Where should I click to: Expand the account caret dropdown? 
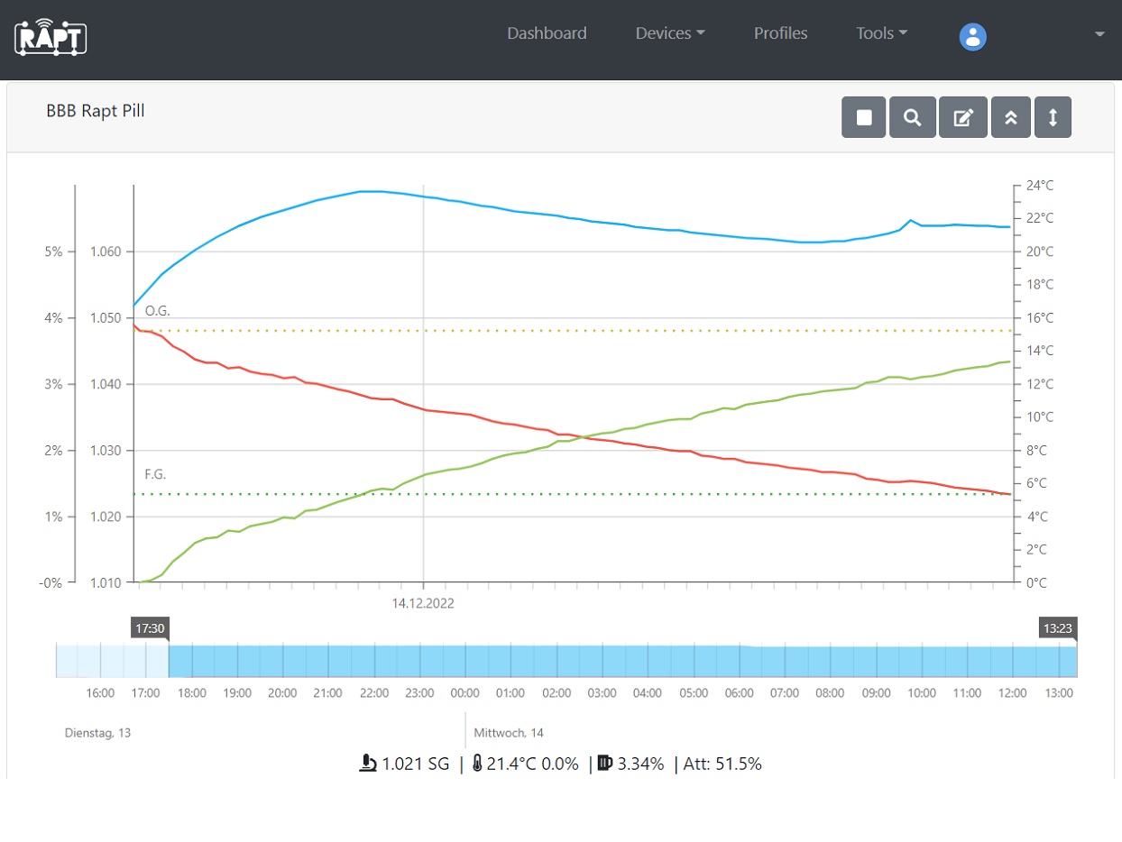pyautogui.click(x=1099, y=34)
